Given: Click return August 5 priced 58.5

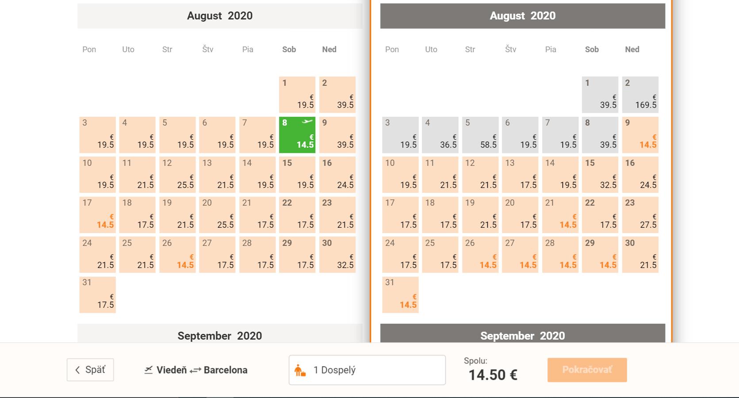Looking at the screenshot, I should (x=480, y=135).
